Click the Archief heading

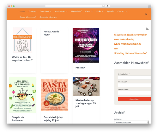[119, 113]
